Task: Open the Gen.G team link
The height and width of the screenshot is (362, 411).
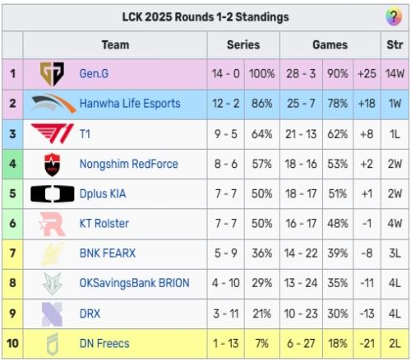Action: click(94, 73)
